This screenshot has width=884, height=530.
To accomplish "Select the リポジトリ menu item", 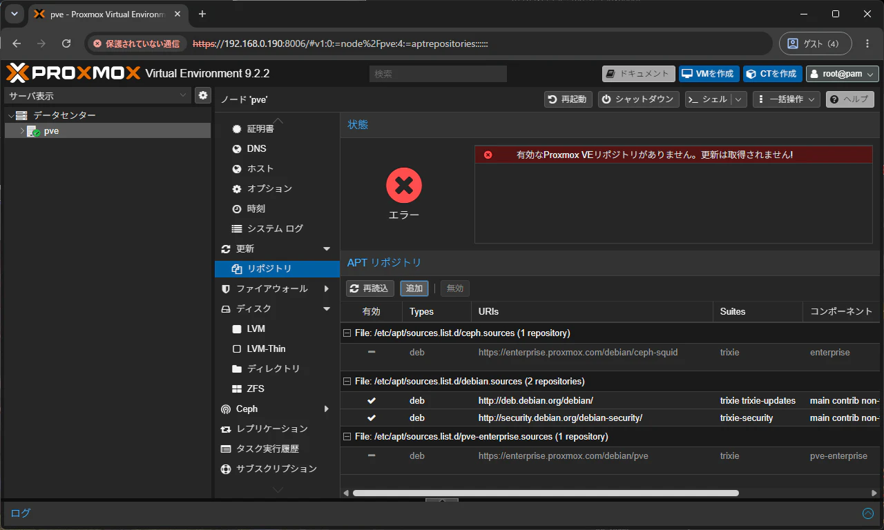I will [277, 268].
